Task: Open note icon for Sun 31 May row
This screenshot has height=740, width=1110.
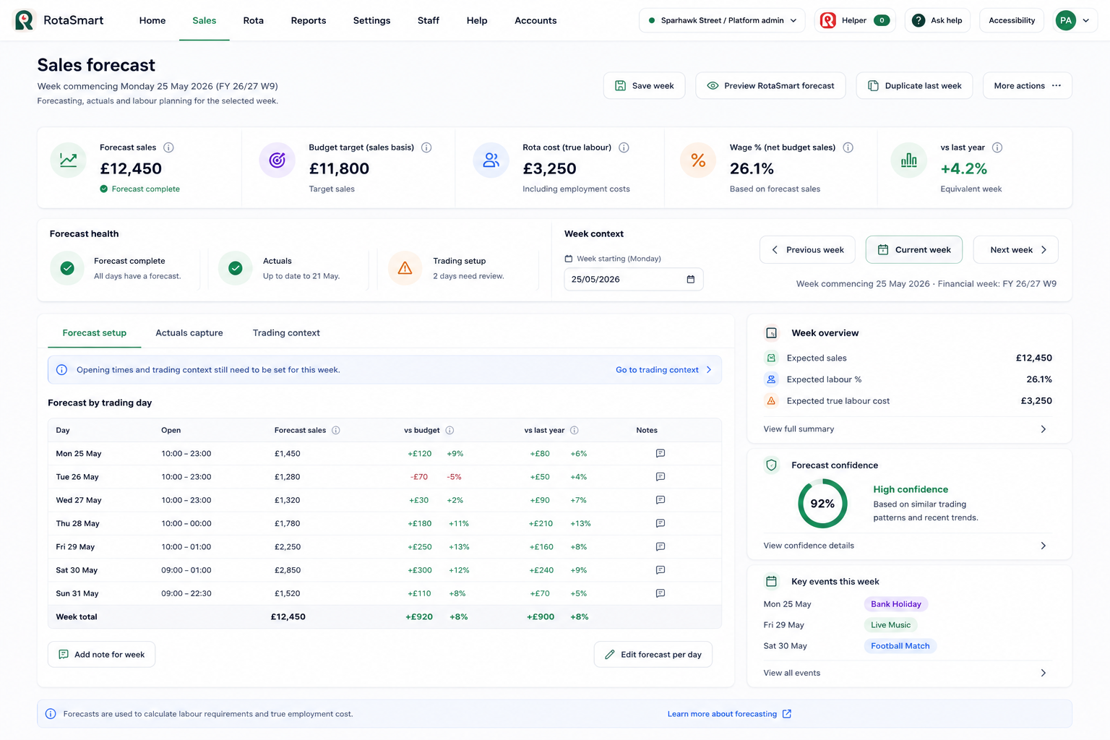Action: 661,593
